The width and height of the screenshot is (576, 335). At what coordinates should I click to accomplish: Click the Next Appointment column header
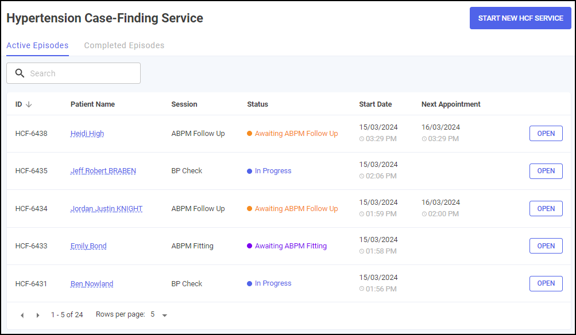pyautogui.click(x=451, y=104)
